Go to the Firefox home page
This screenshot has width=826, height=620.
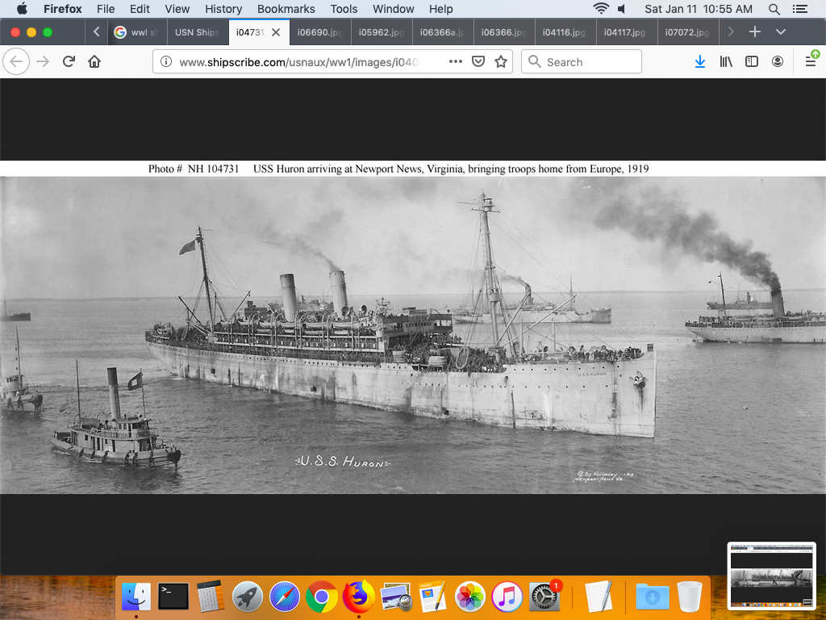(x=94, y=61)
